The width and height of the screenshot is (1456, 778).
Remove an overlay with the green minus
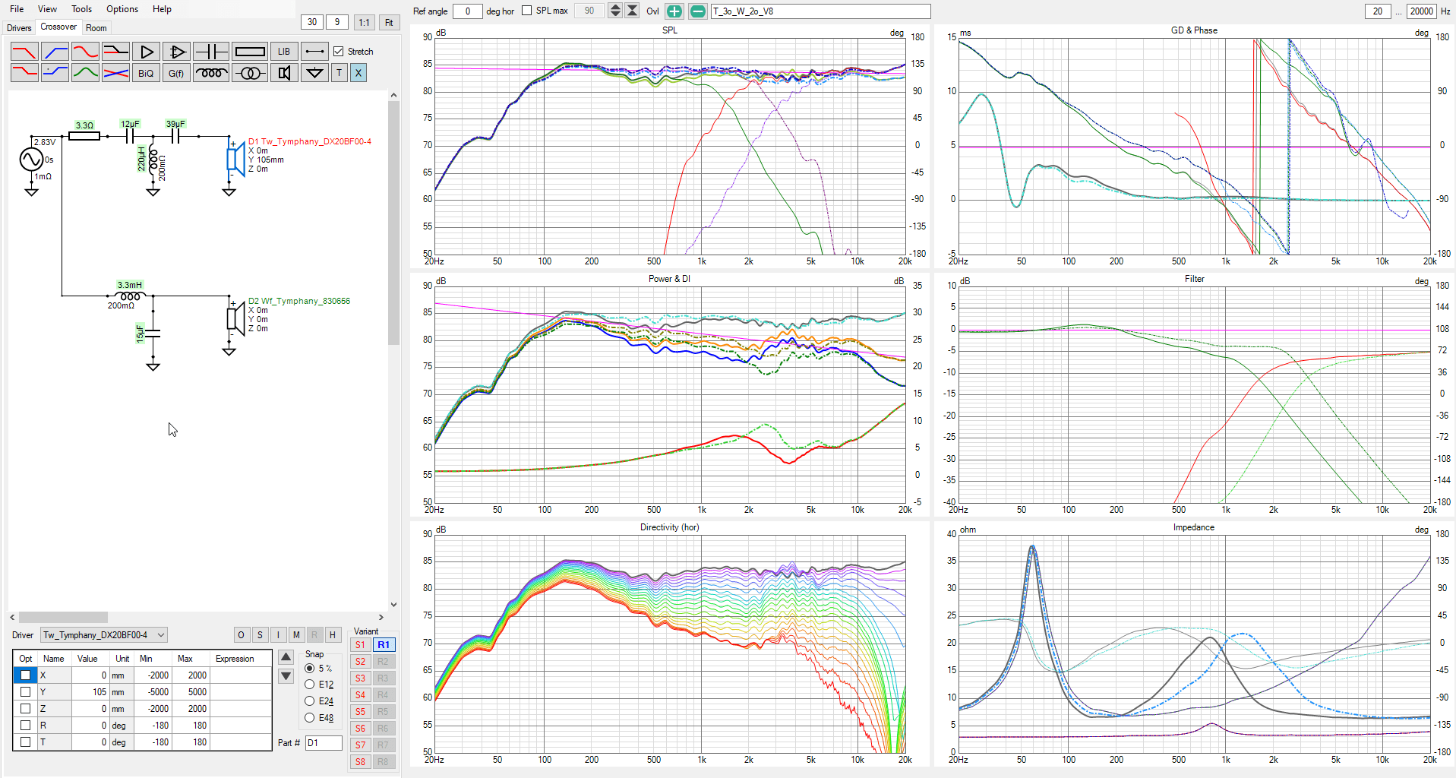[x=697, y=11]
